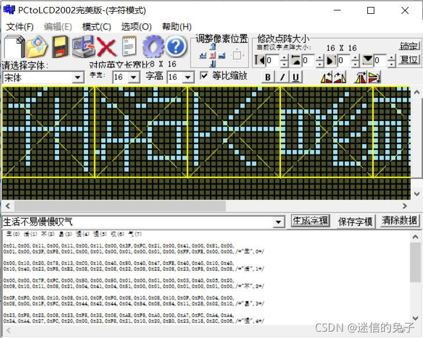Screen dimensions: 423x338
Task: Click the second rotate triangle icon
Action: pos(340,78)
